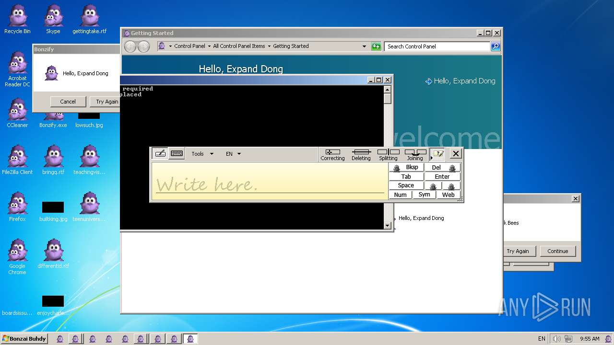Launch Firefox from the desktop
Image resolution: width=614 pixels, height=345 pixels.
click(x=17, y=207)
